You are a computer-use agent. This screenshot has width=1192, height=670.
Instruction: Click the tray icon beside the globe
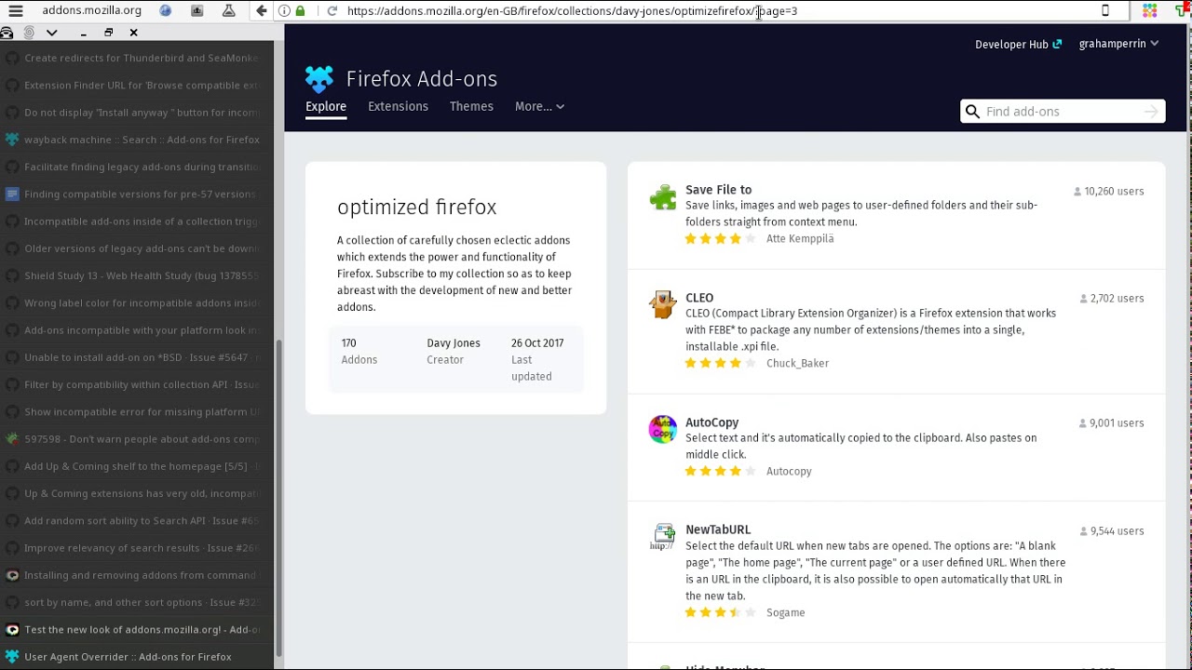pyautogui.click(x=197, y=11)
